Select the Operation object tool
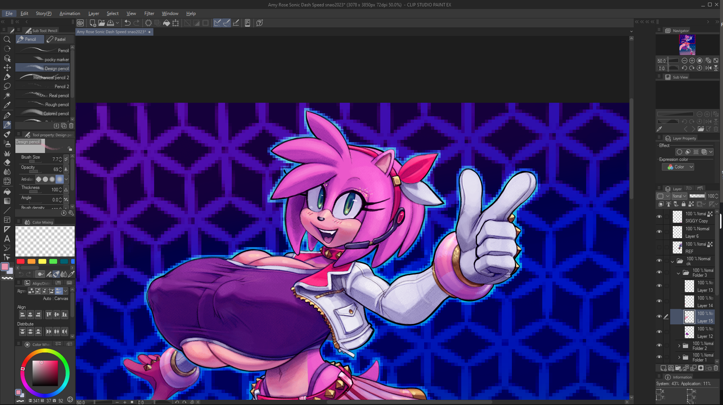723x405 pixels. pos(7,58)
